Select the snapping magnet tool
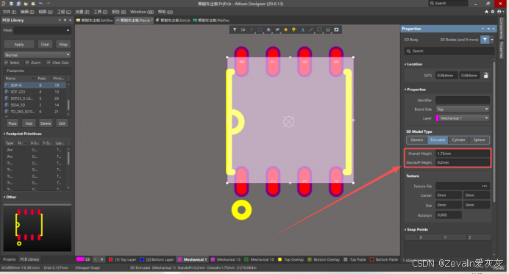This screenshot has height=274, width=509. click(x=243, y=29)
